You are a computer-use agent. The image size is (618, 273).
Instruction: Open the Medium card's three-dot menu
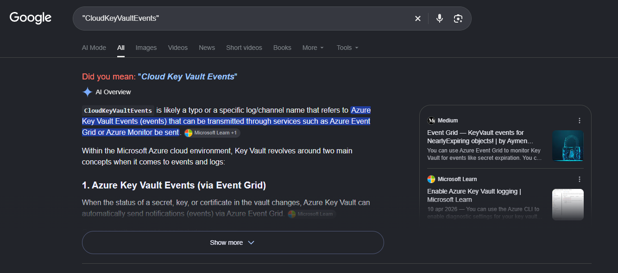(579, 121)
